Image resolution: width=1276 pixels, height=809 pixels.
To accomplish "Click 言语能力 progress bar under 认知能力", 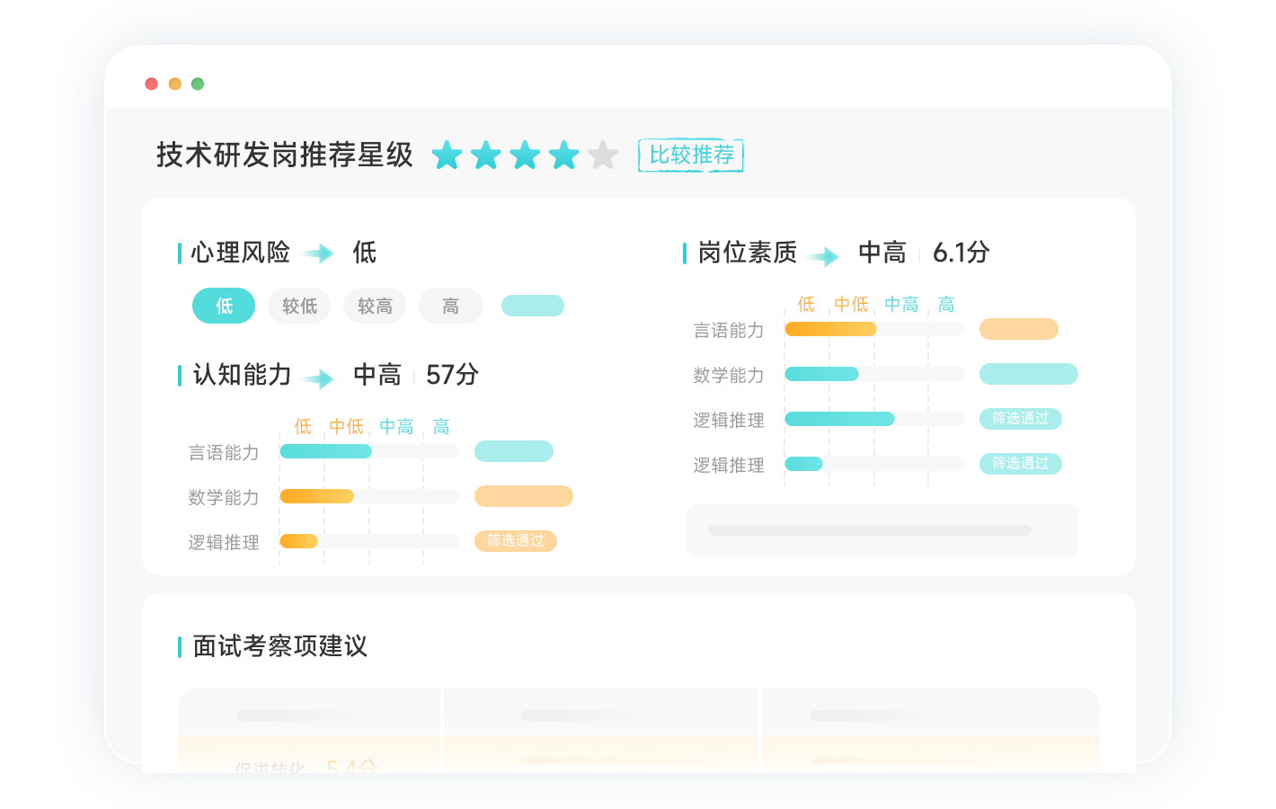I will [x=369, y=451].
